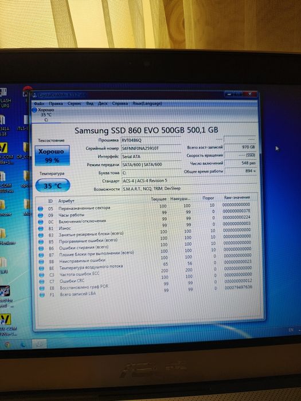301x401 pixels.
Task: Open the Диск menu
Action: point(103,104)
